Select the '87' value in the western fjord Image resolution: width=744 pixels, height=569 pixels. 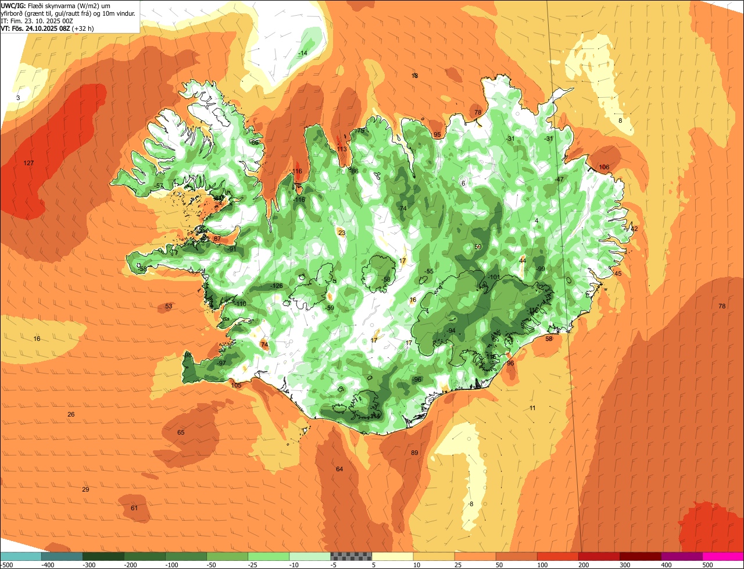[217, 239]
